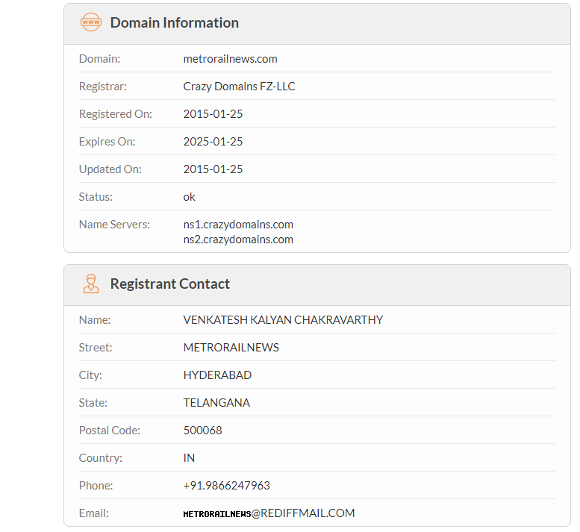The image size is (580, 532).
Task: Click name server ns2.crazydomains.com
Action: pyautogui.click(x=238, y=240)
